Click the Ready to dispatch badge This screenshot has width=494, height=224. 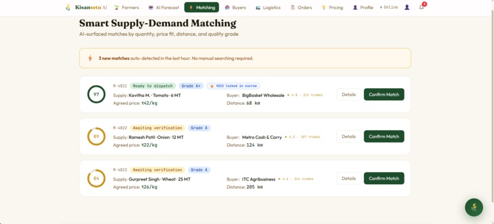click(x=153, y=86)
